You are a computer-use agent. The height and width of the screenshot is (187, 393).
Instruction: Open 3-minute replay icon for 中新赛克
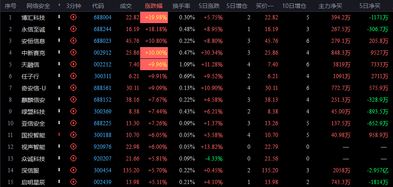[x=73, y=53]
